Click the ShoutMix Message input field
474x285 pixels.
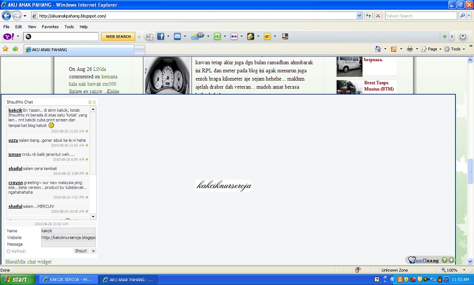(x=69, y=244)
